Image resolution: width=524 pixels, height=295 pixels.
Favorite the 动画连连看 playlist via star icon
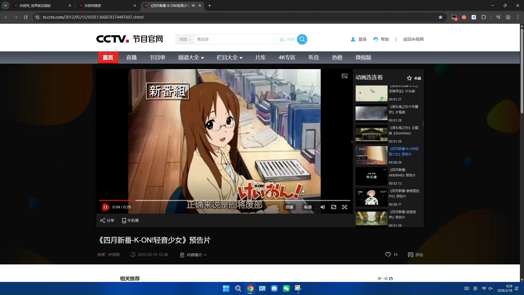(409, 78)
